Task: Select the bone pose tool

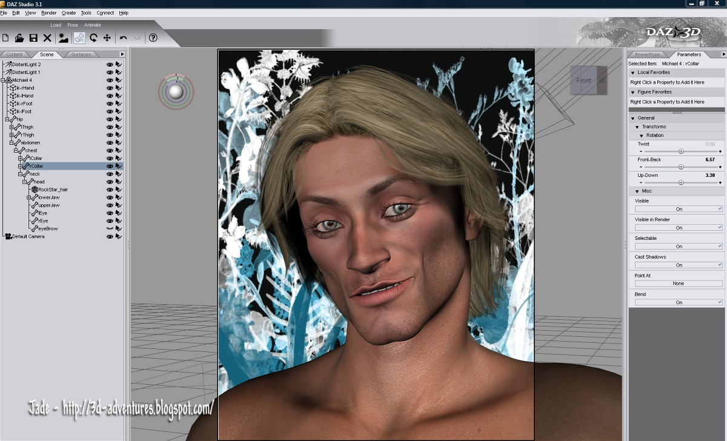Action: click(79, 38)
